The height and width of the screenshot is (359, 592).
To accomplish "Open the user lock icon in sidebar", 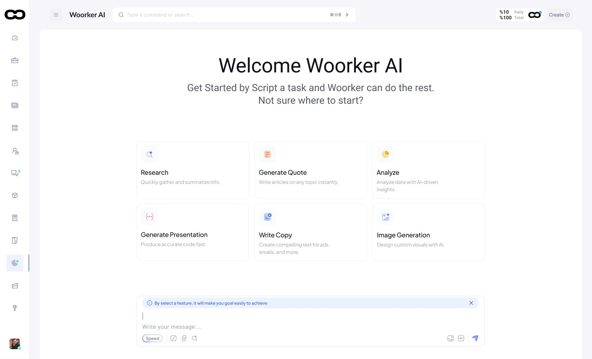I will (x=15, y=151).
